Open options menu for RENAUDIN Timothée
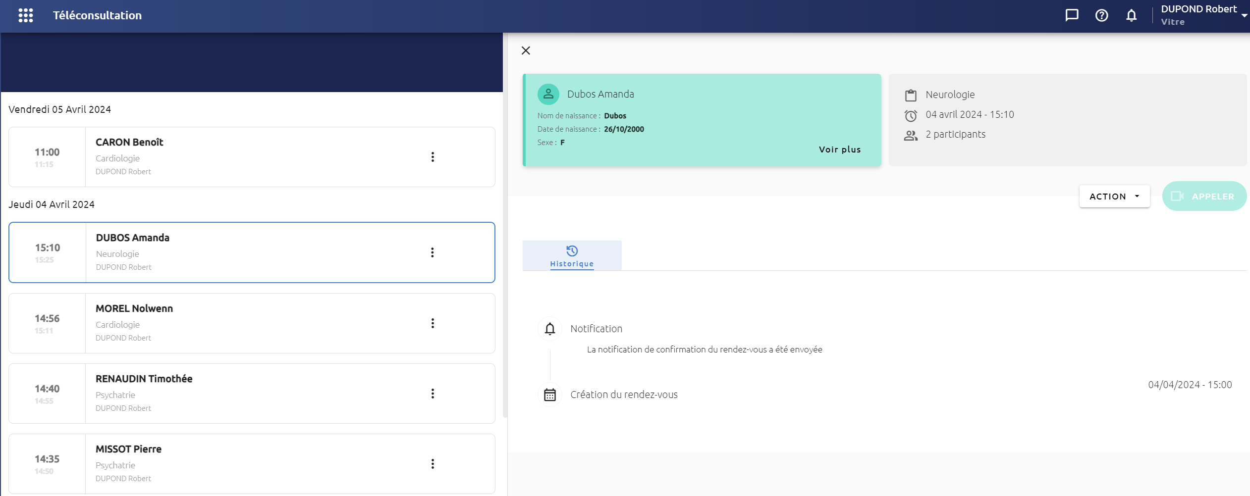The image size is (1250, 496). coord(433,394)
